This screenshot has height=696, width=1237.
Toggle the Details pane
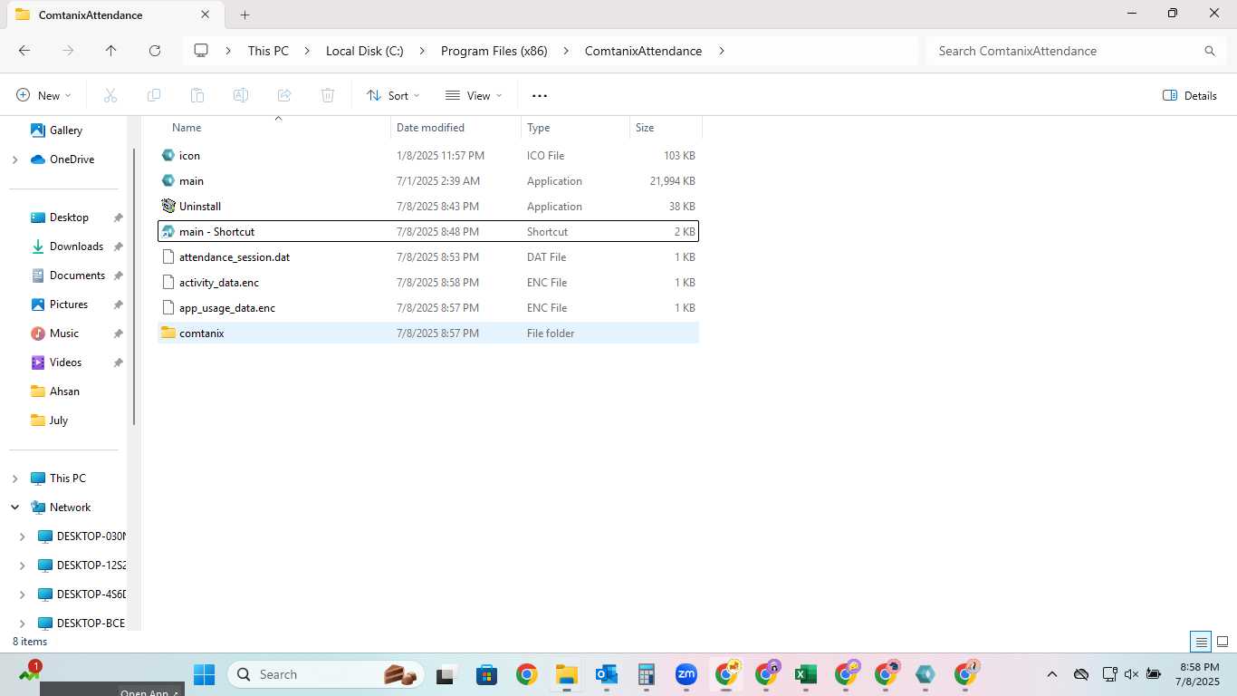(1190, 95)
